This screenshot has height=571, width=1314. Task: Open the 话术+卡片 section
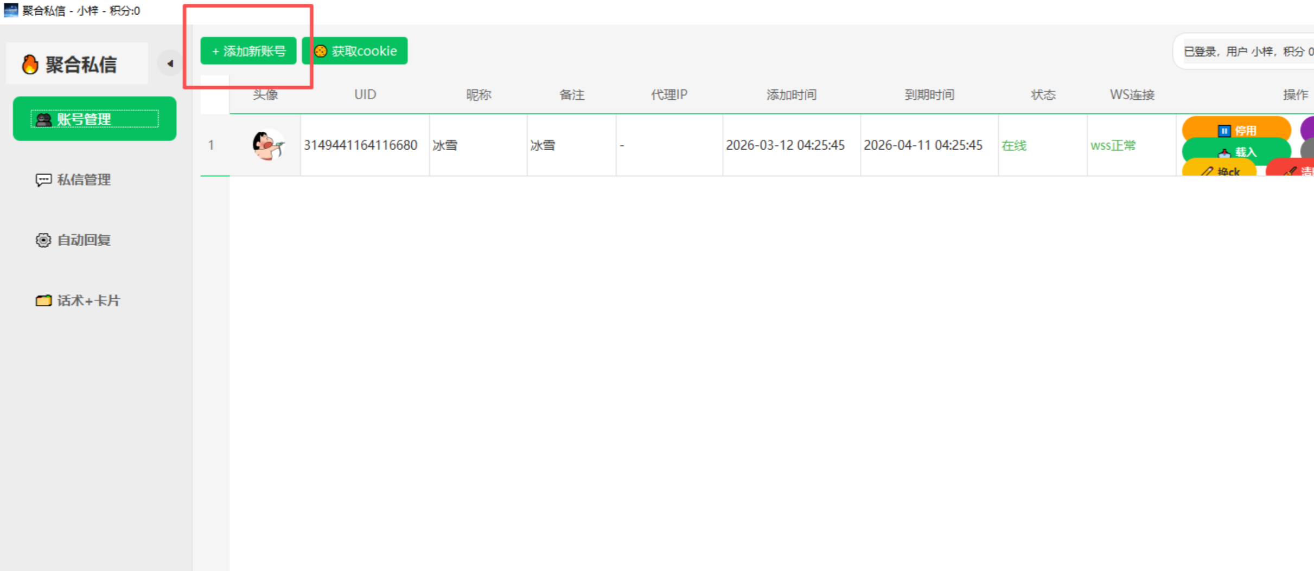[88, 300]
